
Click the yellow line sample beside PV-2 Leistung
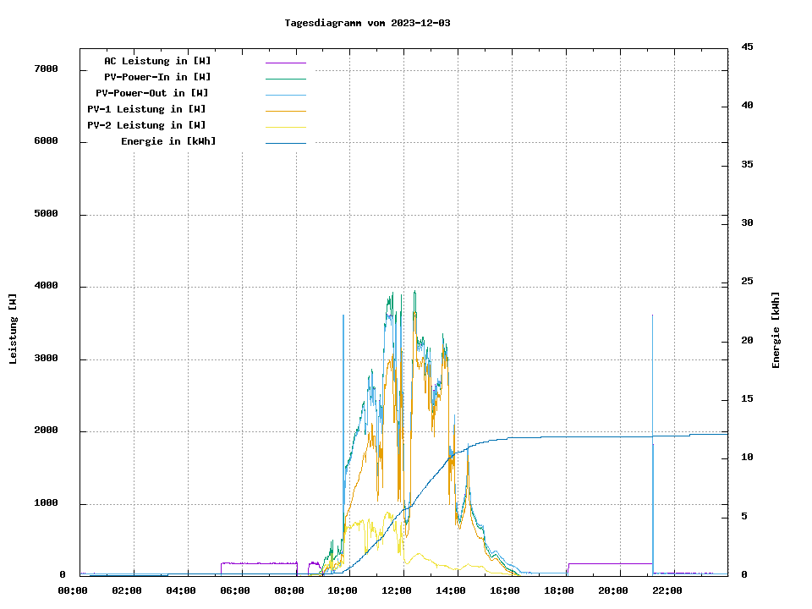(285, 127)
